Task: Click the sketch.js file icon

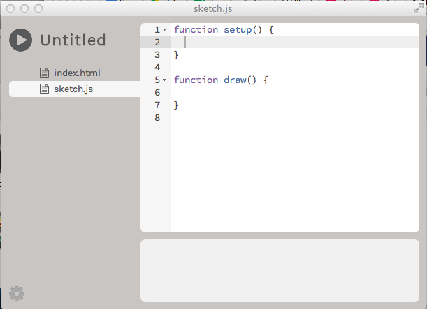Action: (45, 89)
